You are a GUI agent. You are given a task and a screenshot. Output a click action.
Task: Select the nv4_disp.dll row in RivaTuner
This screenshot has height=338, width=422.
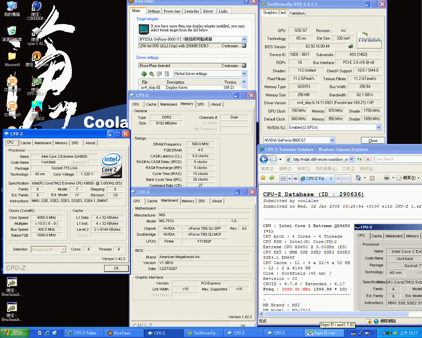coord(191,87)
